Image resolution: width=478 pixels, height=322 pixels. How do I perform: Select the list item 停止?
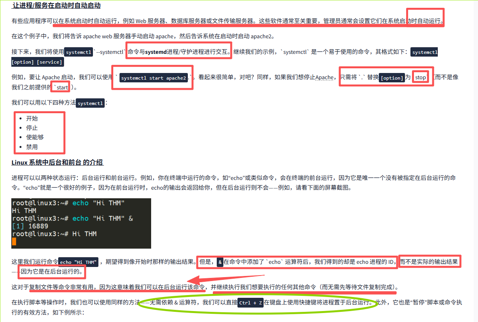32,128
